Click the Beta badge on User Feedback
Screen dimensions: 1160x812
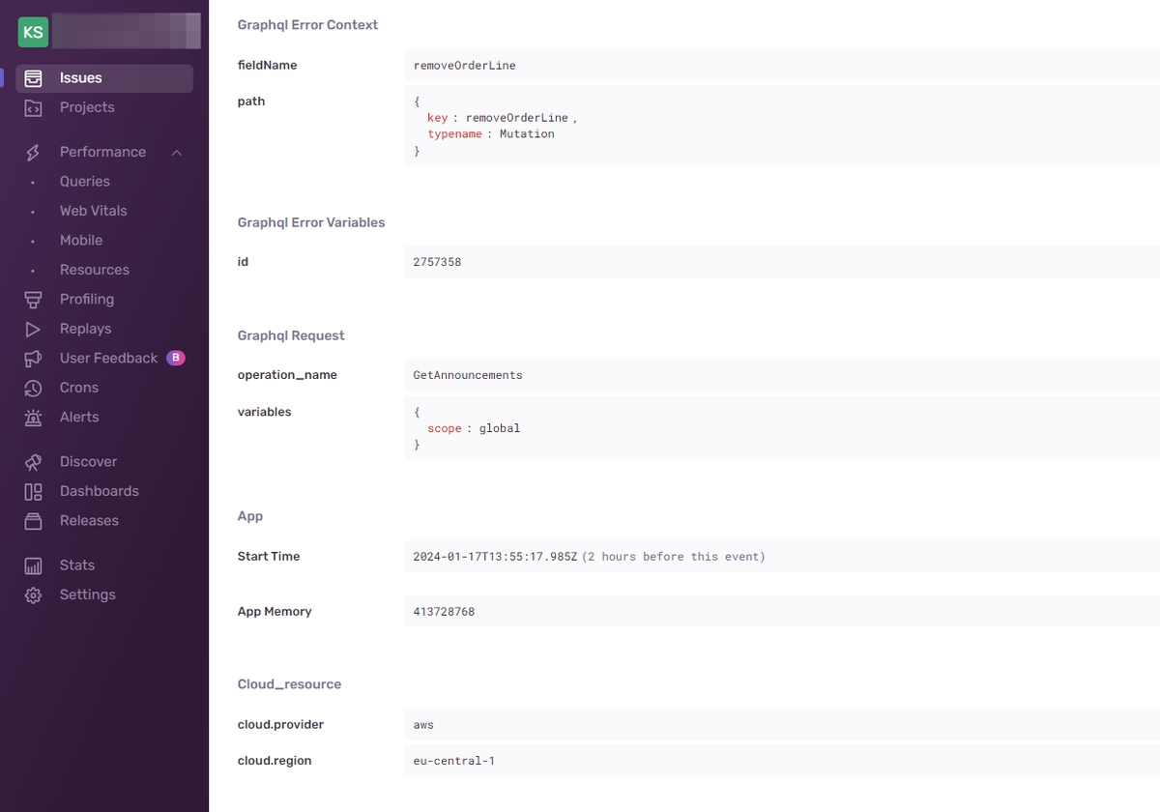[x=175, y=358]
